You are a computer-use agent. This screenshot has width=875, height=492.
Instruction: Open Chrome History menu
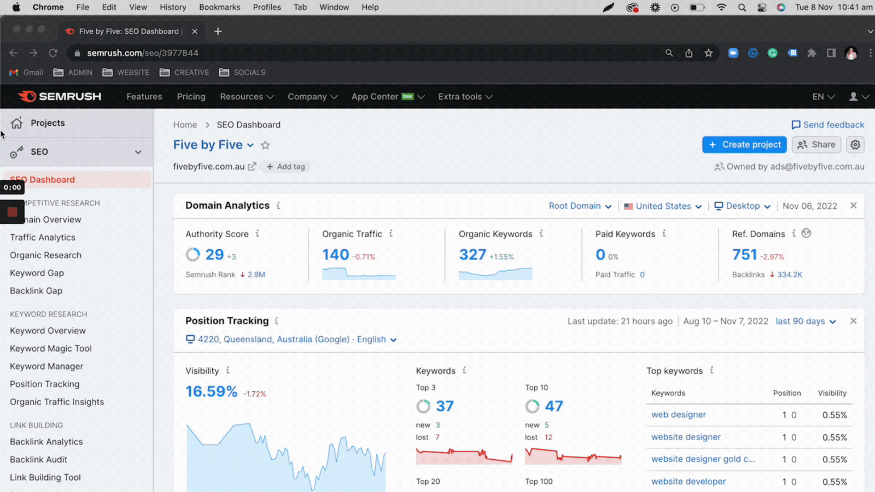(x=173, y=7)
